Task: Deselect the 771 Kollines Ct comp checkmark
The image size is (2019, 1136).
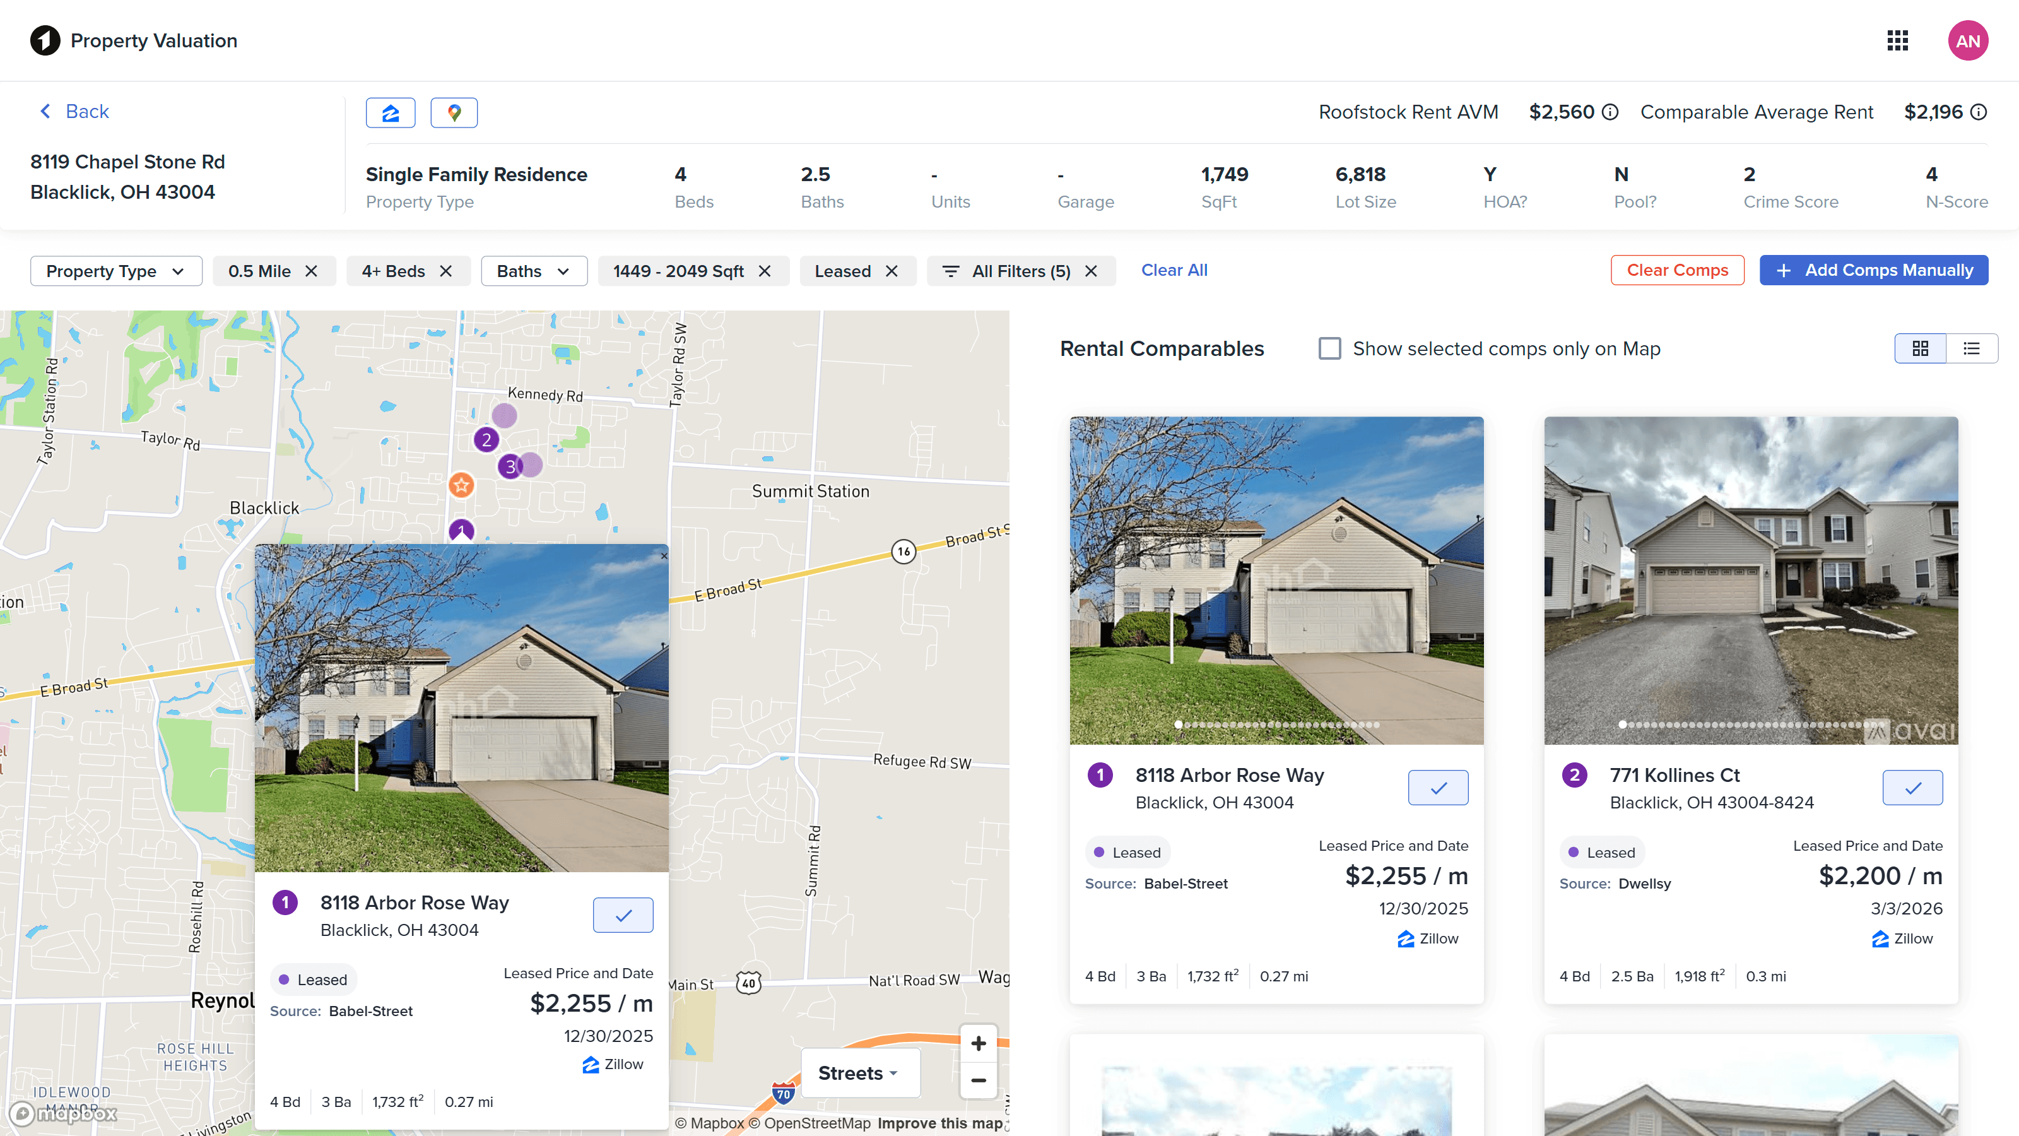Action: [1912, 788]
